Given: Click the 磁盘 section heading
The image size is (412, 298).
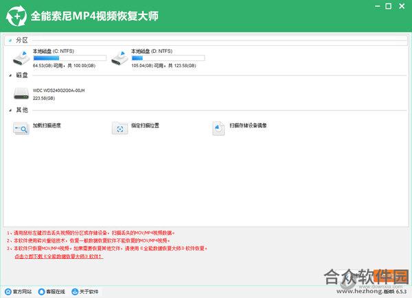Looking at the screenshot, I should pyautogui.click(x=22, y=75).
